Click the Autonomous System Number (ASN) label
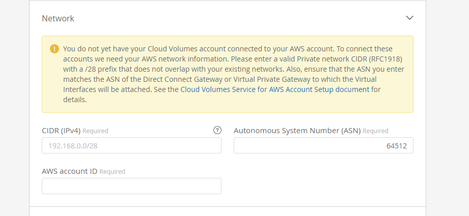Screen dimensions: 469x216 pyautogui.click(x=297, y=131)
